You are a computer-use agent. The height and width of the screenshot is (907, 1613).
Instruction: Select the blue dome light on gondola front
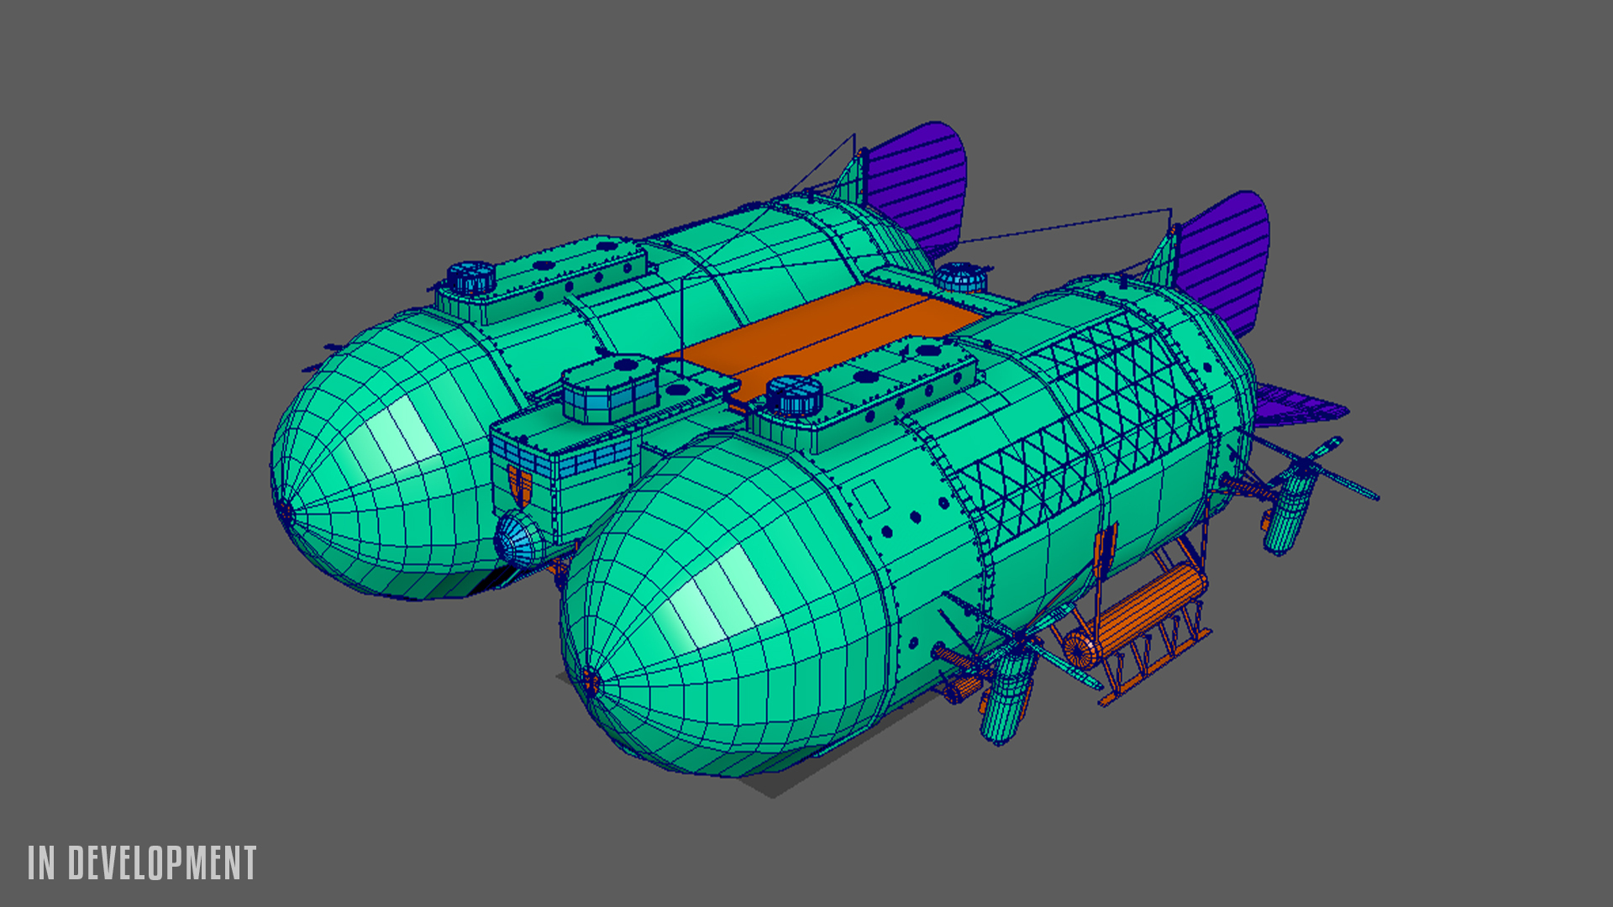click(515, 537)
